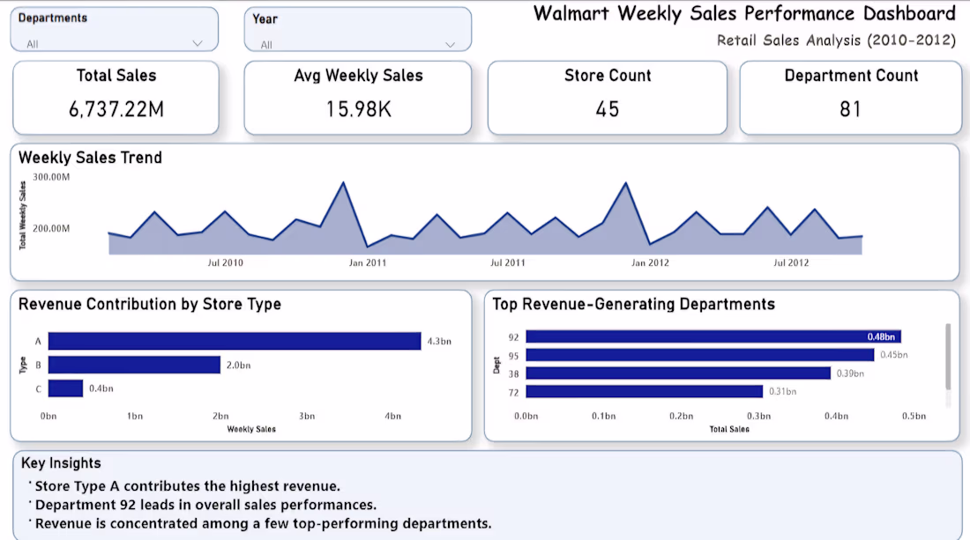Click the Store Count value 45

click(607, 109)
